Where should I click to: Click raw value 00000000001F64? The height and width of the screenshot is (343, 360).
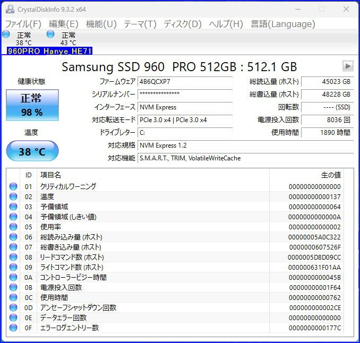[x=315, y=288]
